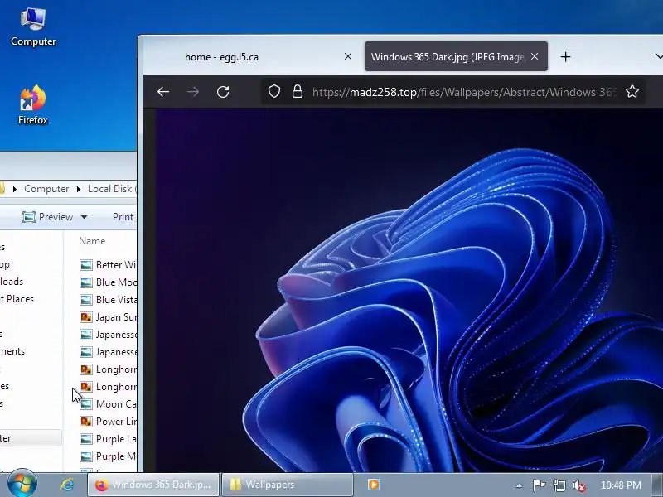The image size is (663, 497).
Task: Switch to the home - egg.l5.ca tab
Action: (x=254, y=56)
